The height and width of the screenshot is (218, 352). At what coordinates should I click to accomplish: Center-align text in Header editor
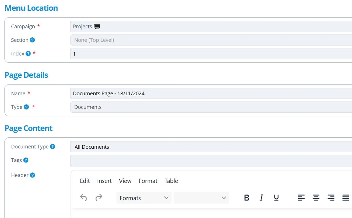[x=316, y=198]
